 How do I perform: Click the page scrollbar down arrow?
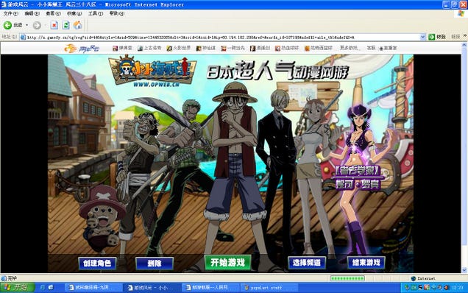pyautogui.click(x=464, y=270)
